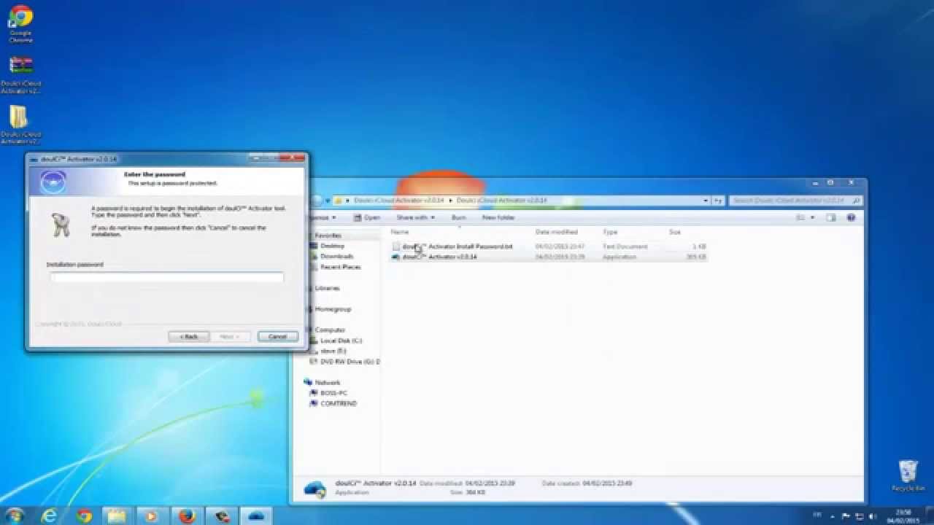The width and height of the screenshot is (934, 525).
Task: Launch Internet Explorer from the taskbar
Action: tap(50, 516)
